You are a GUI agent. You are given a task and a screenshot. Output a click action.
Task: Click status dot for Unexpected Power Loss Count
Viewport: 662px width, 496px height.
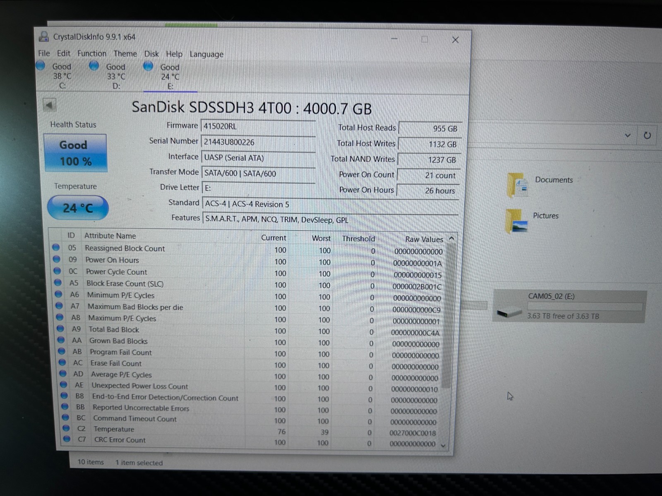coord(63,384)
